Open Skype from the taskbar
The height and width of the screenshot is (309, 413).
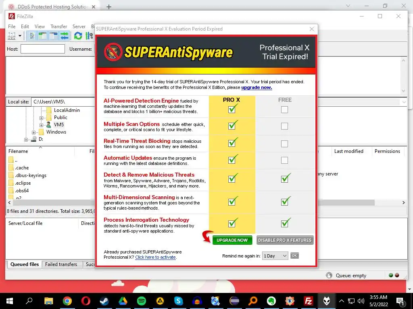pos(178,301)
